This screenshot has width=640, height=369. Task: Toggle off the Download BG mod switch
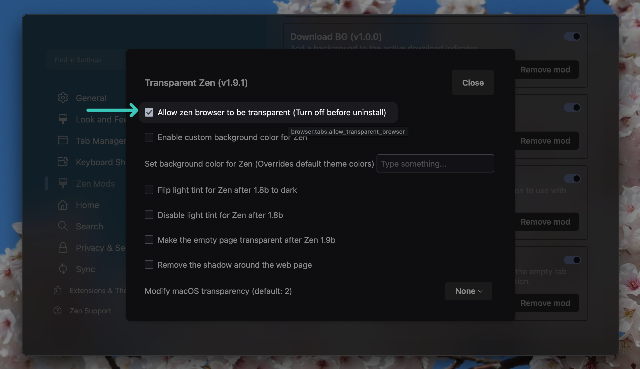pyautogui.click(x=572, y=36)
